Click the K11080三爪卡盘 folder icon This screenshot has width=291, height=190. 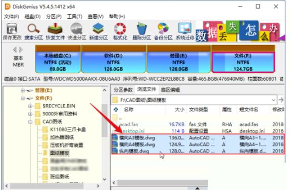pyautogui.click(x=45, y=129)
